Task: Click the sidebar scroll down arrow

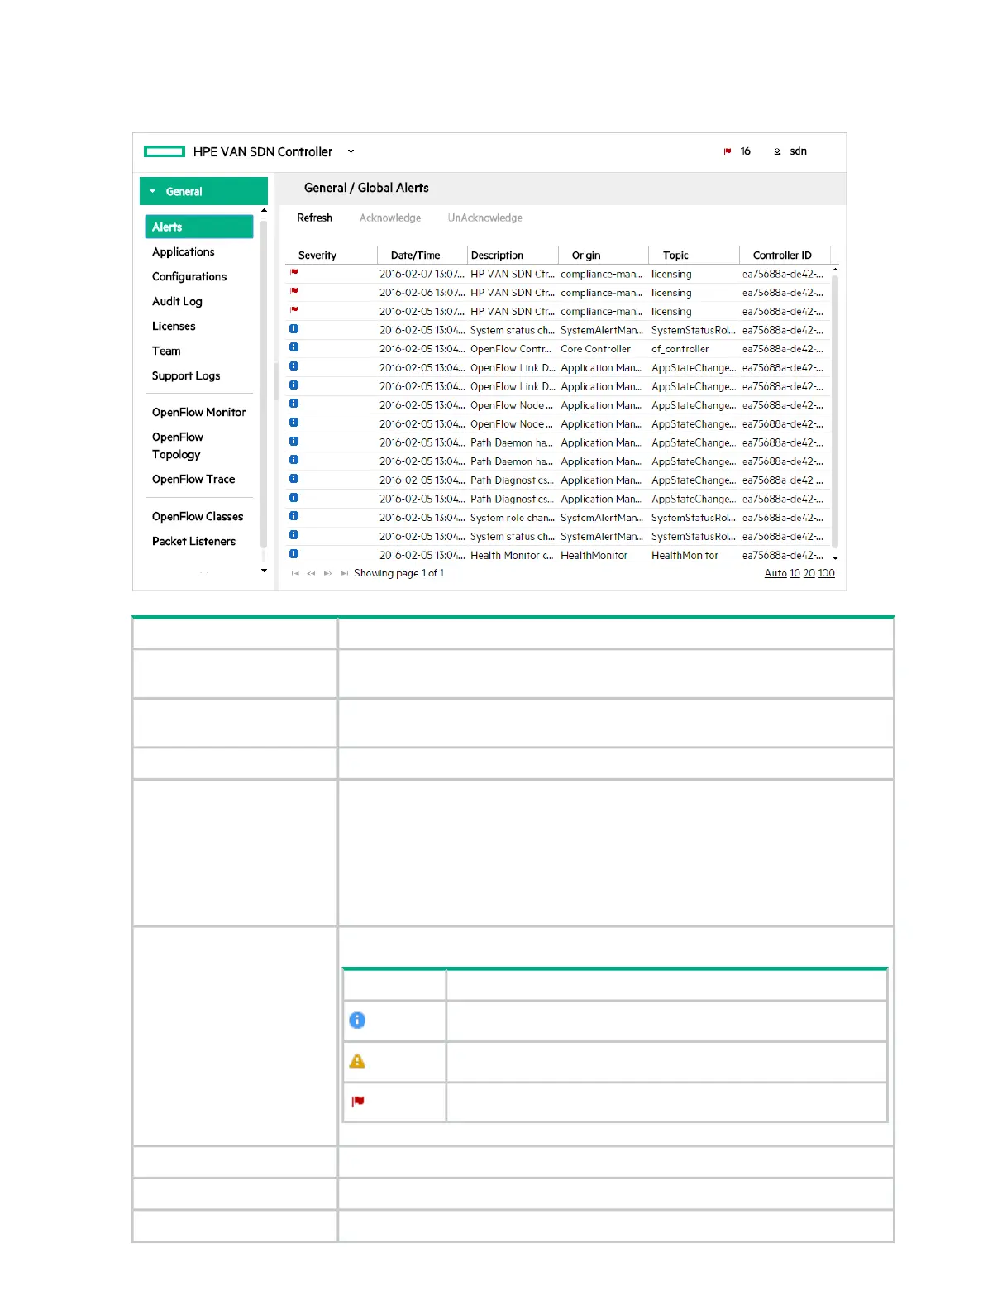Action: pyautogui.click(x=264, y=571)
